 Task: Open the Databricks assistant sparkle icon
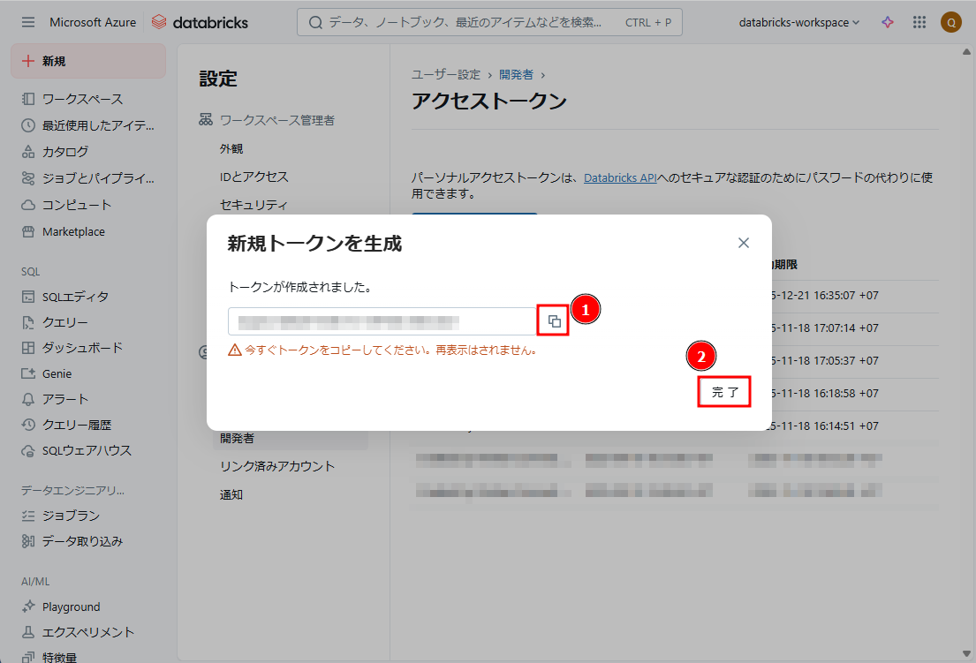point(888,22)
